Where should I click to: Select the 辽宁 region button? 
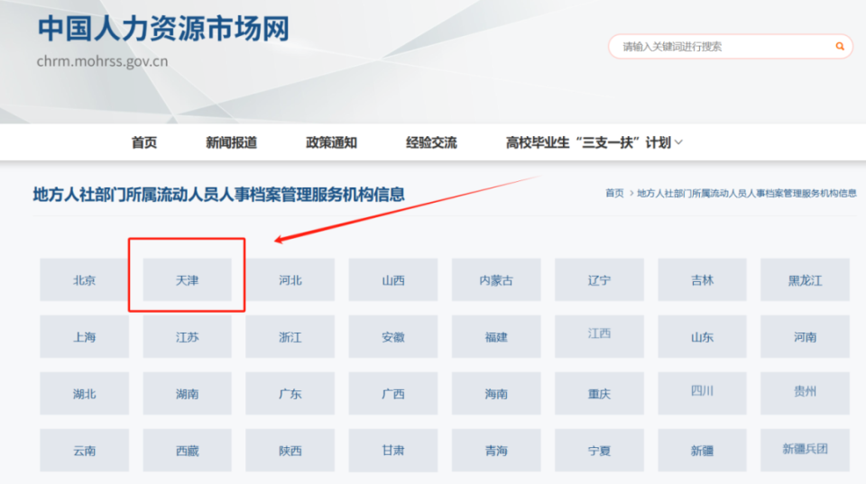pyautogui.click(x=599, y=279)
